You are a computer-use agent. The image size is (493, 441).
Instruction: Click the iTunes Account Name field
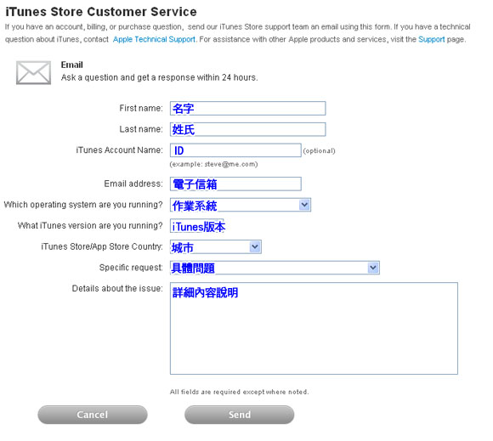point(235,150)
